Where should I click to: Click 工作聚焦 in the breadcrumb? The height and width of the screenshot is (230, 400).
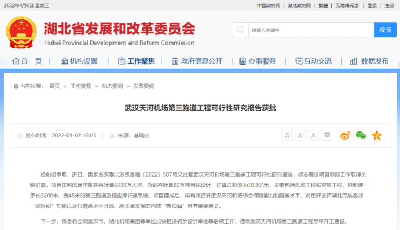pos(81,86)
